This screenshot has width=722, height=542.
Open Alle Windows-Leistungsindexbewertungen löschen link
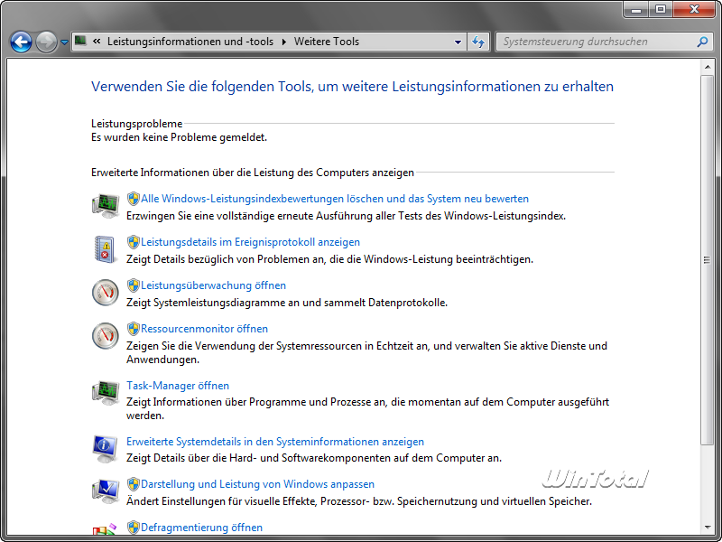(335, 199)
